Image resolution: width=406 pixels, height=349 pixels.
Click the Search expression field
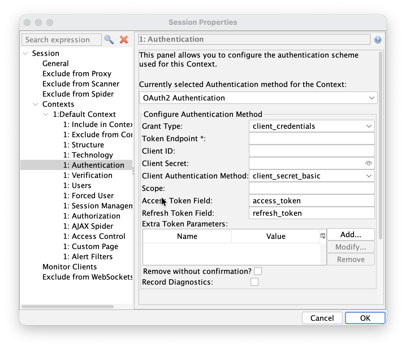click(x=62, y=40)
